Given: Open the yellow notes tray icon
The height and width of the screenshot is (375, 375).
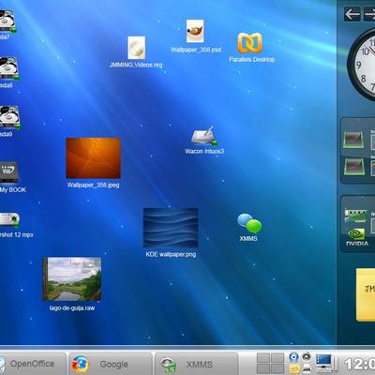Looking at the screenshot, I should [x=294, y=369].
